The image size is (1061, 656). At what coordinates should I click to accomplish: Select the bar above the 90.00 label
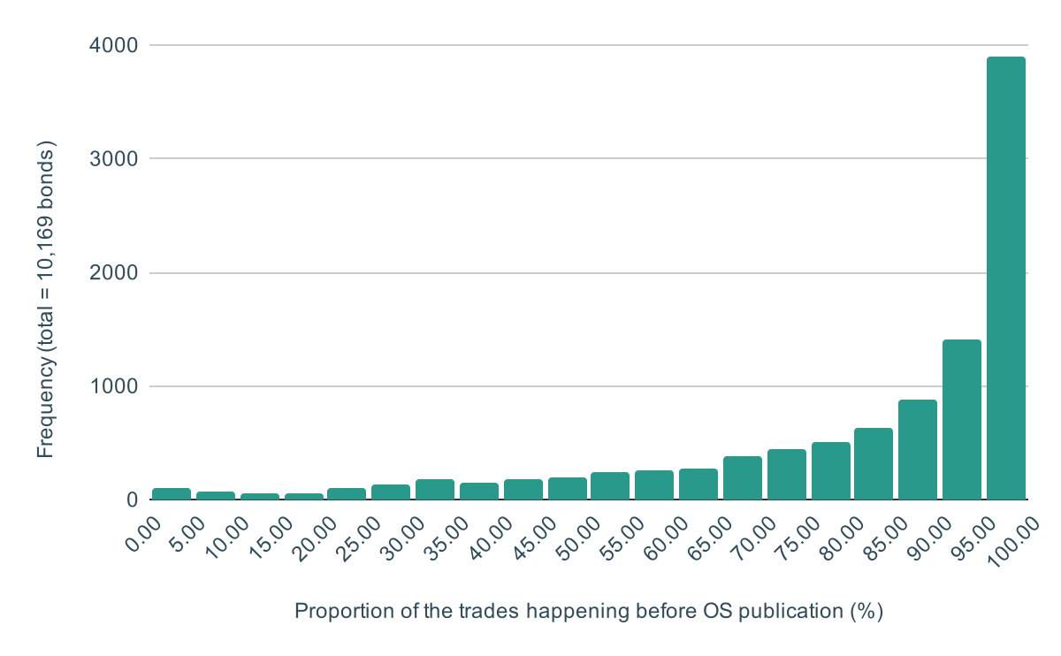(960, 416)
